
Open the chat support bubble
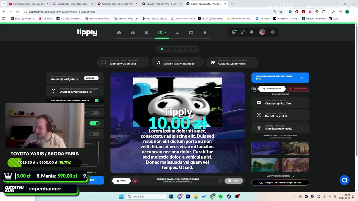(345, 180)
